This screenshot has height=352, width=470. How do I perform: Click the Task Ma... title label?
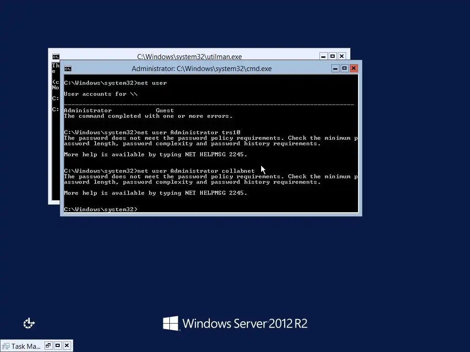click(x=26, y=346)
